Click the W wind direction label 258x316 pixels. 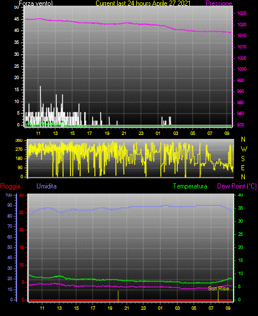(244, 149)
